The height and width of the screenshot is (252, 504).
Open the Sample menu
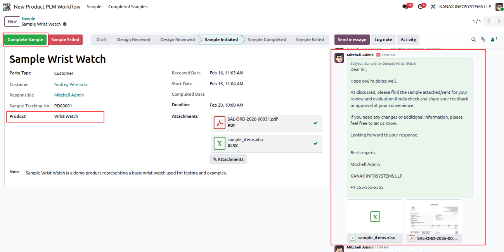pyautogui.click(x=94, y=7)
